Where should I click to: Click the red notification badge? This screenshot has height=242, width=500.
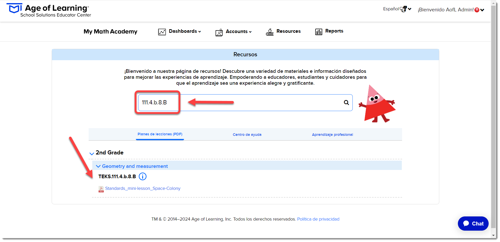point(477,10)
